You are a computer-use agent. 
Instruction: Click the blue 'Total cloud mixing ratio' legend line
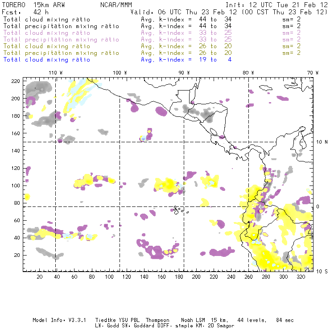point(47,60)
